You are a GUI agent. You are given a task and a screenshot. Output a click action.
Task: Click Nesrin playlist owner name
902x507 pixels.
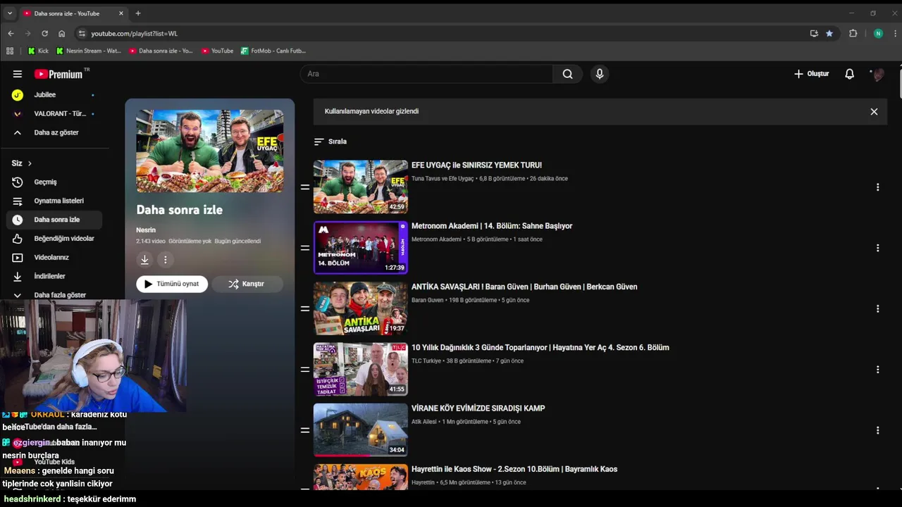click(x=146, y=230)
